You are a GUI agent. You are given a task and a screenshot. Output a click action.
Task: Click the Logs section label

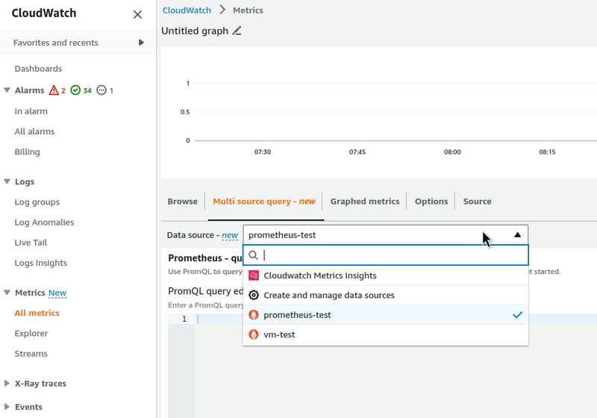click(25, 181)
